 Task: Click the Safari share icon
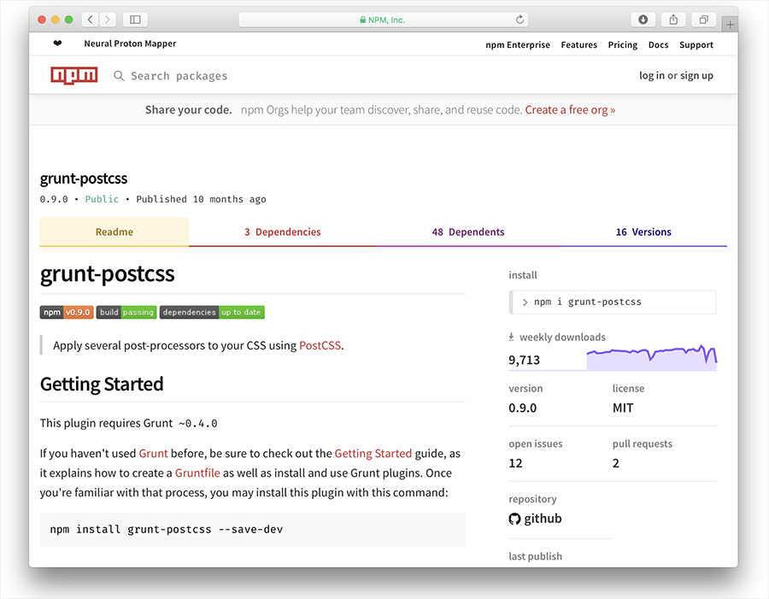(x=673, y=20)
